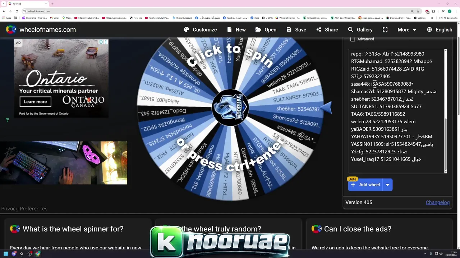
Task: Open Download GIFs bookmark
Action: point(399,18)
